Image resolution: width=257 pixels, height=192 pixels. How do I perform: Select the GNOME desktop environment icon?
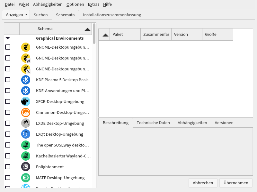click(x=25, y=47)
